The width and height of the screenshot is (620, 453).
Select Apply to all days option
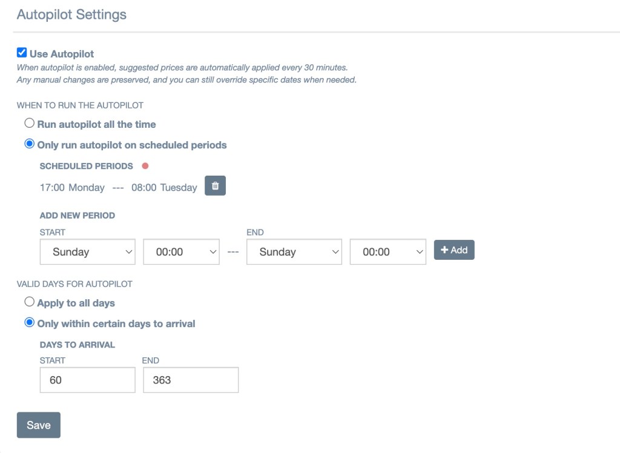pos(29,302)
